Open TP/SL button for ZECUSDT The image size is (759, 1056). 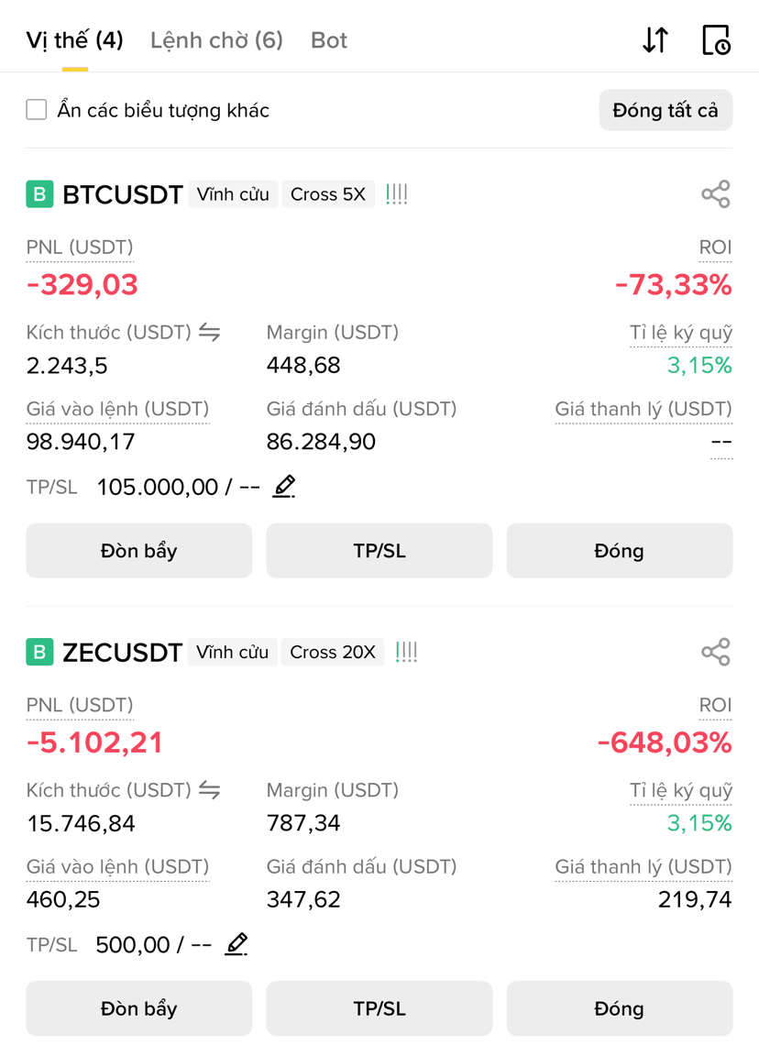click(379, 1009)
